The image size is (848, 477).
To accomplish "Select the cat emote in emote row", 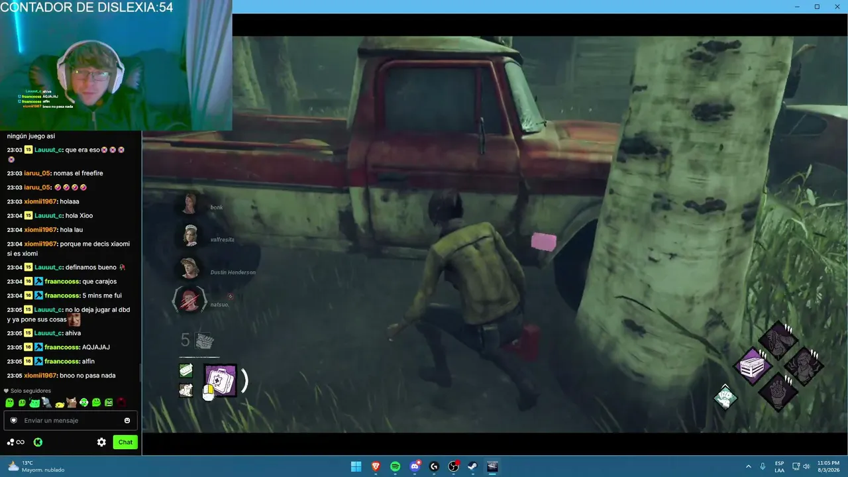I will click(72, 402).
